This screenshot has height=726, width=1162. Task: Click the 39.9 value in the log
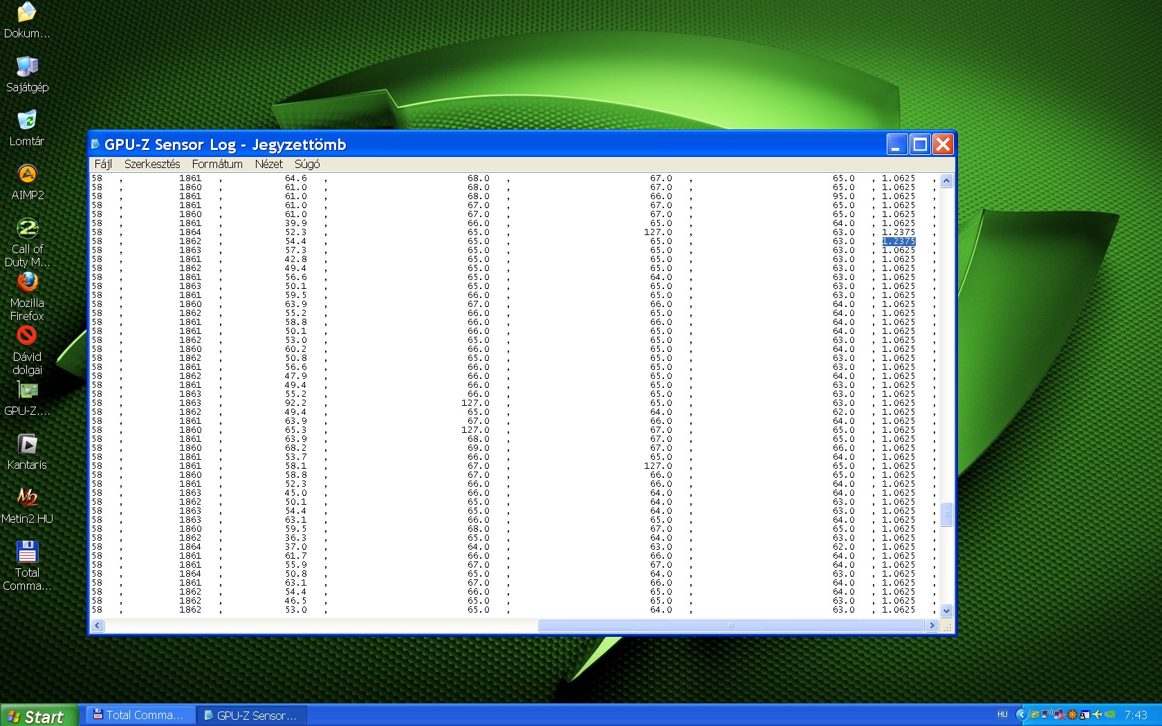pos(295,223)
